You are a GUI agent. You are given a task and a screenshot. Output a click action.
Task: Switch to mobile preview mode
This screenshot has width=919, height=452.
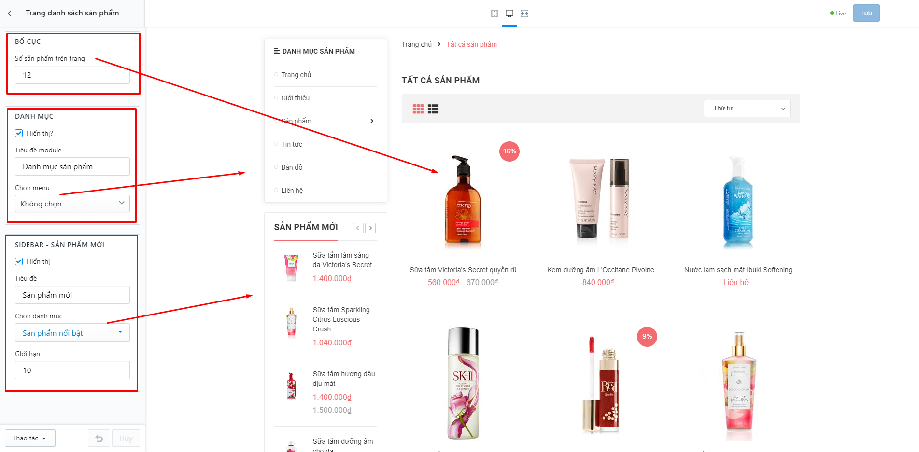tap(495, 14)
